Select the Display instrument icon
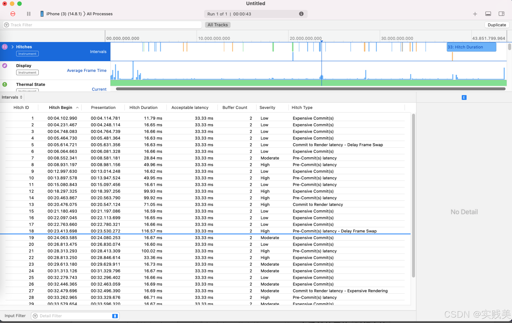This screenshot has height=323, width=512. point(5,66)
